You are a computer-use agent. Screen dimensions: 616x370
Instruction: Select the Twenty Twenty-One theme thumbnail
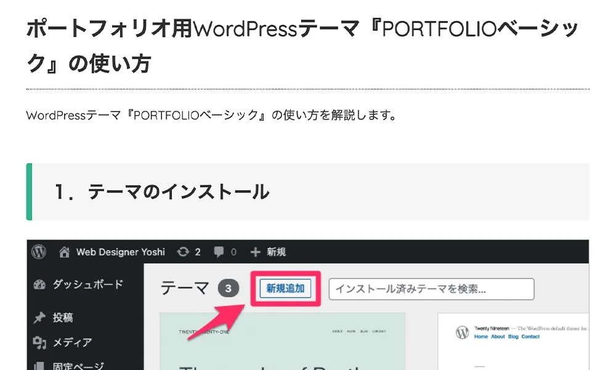point(283,341)
